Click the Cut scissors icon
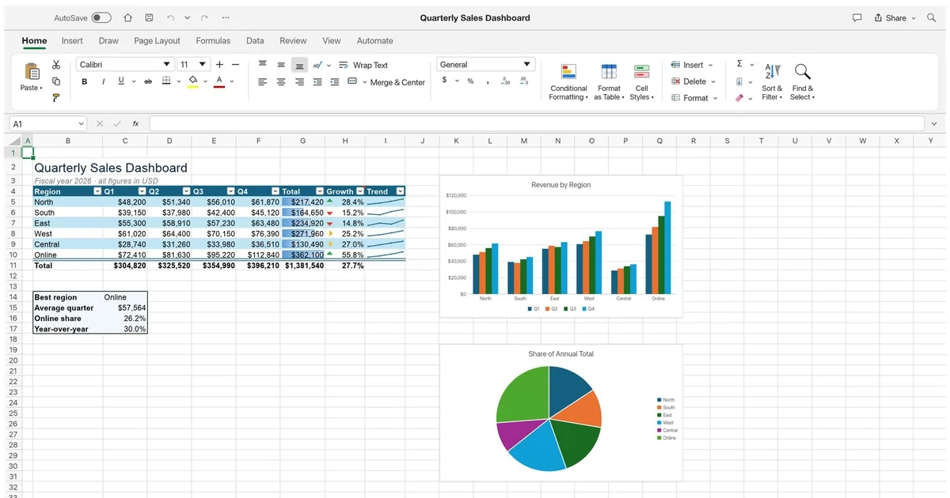The height and width of the screenshot is (498, 950). pos(56,65)
